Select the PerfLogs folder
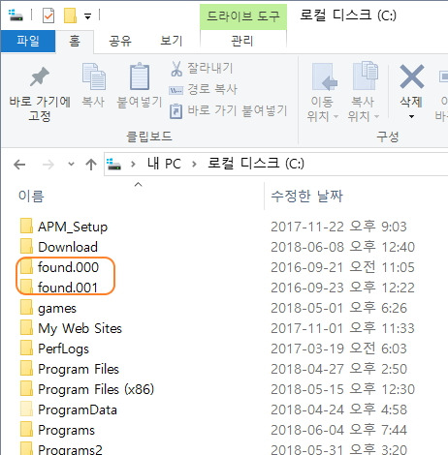This screenshot has height=455, width=448. coord(63,349)
